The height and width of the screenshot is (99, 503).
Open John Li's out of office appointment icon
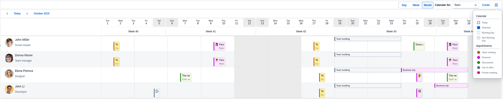pos(157,93)
